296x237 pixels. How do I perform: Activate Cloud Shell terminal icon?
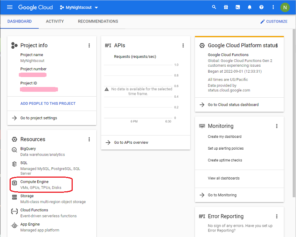click(x=238, y=7)
